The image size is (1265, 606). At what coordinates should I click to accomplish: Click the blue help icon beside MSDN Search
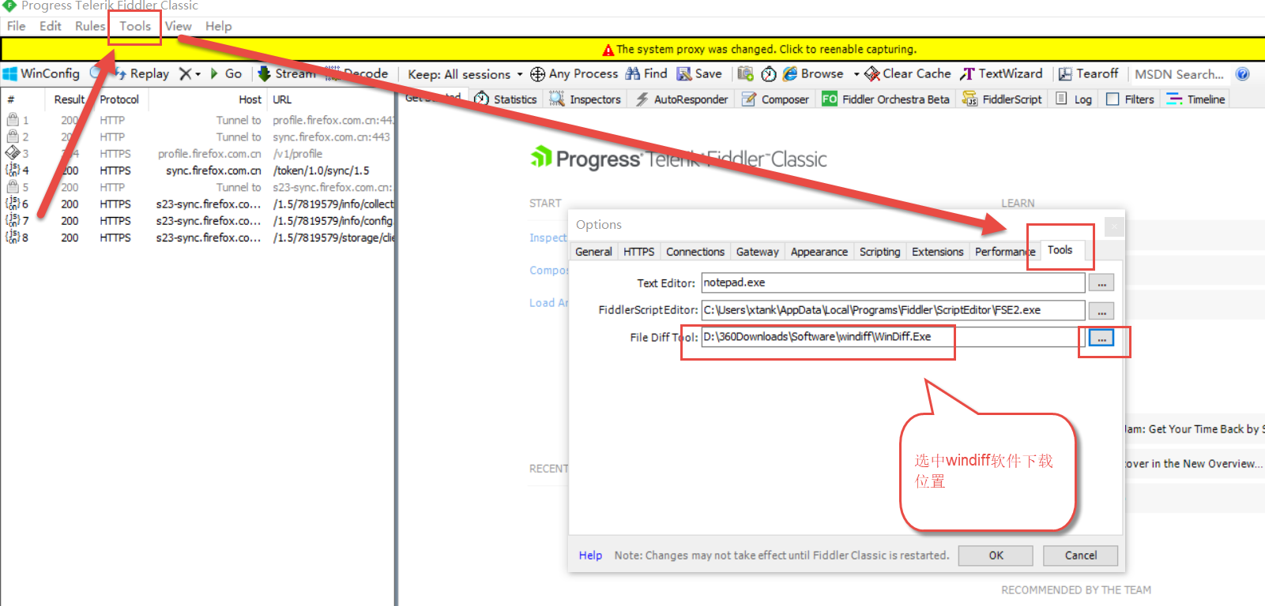[1242, 74]
